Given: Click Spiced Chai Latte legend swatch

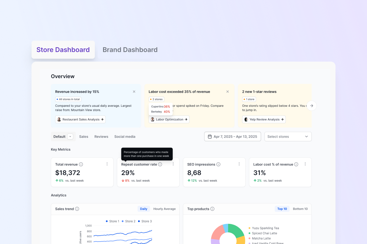Looking at the screenshot, I should [250, 233].
